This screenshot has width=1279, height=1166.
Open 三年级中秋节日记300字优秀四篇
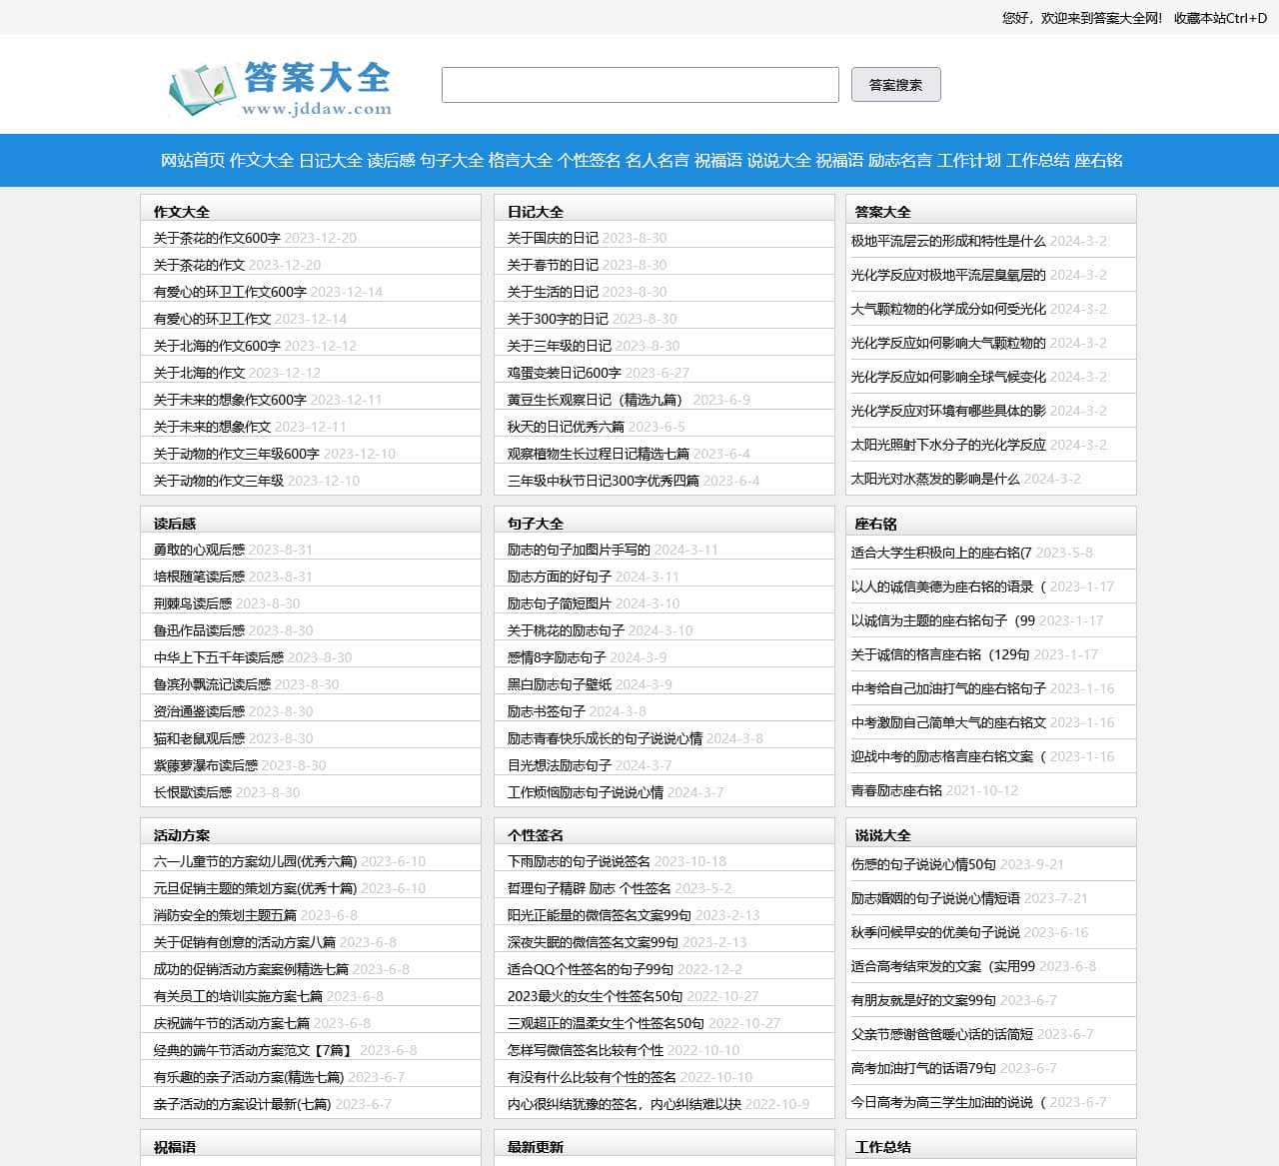[603, 481]
